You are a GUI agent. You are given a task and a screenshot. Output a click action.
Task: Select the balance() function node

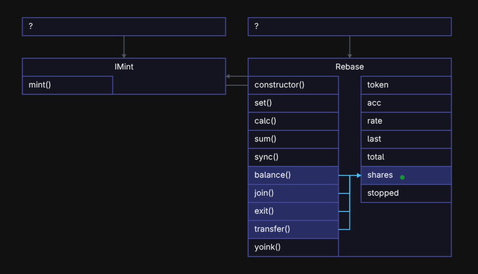293,175
